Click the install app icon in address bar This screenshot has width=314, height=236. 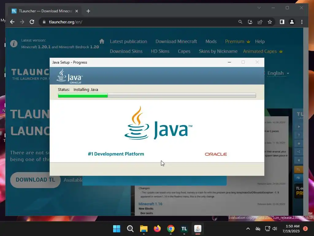[x=250, y=22]
